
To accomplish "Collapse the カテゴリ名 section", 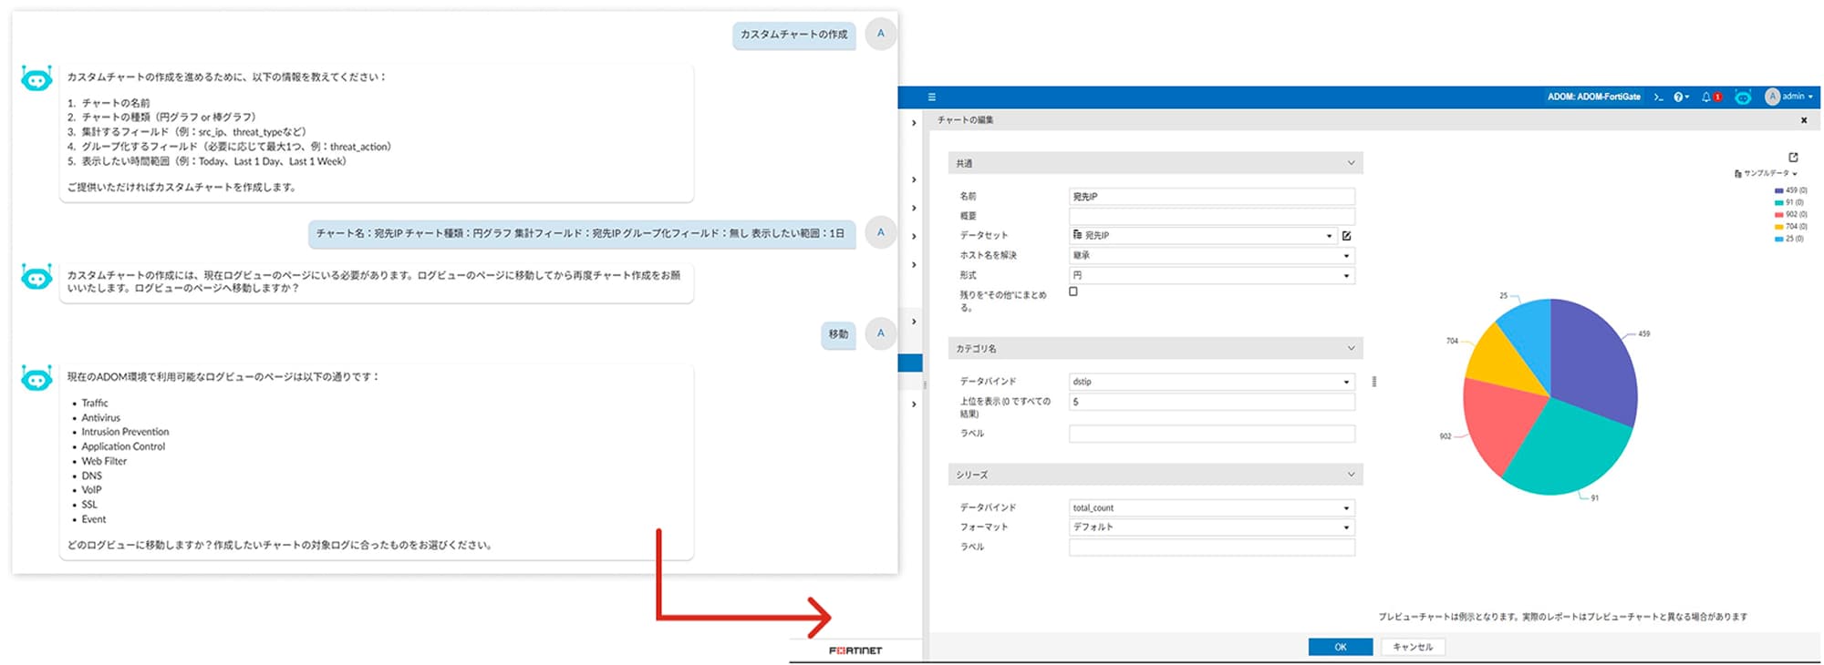I will [1351, 348].
